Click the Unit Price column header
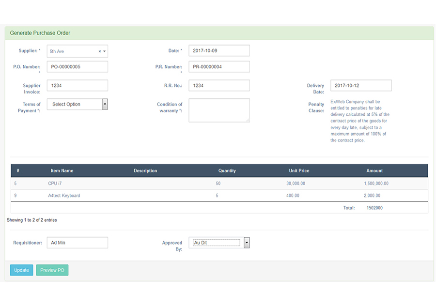This screenshot has width=436, height=308. click(299, 171)
